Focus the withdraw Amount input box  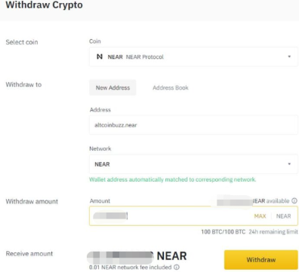[x=193, y=216]
